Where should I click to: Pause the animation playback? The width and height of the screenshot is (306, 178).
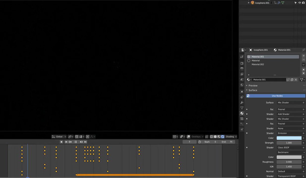(76, 142)
